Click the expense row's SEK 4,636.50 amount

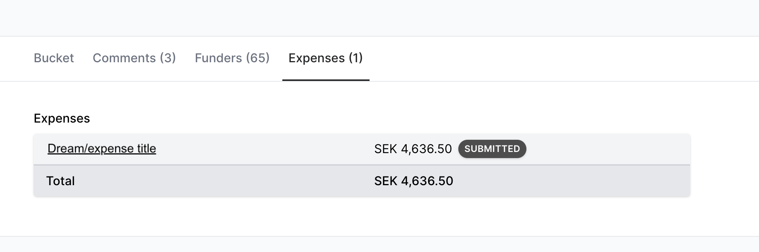(x=413, y=149)
